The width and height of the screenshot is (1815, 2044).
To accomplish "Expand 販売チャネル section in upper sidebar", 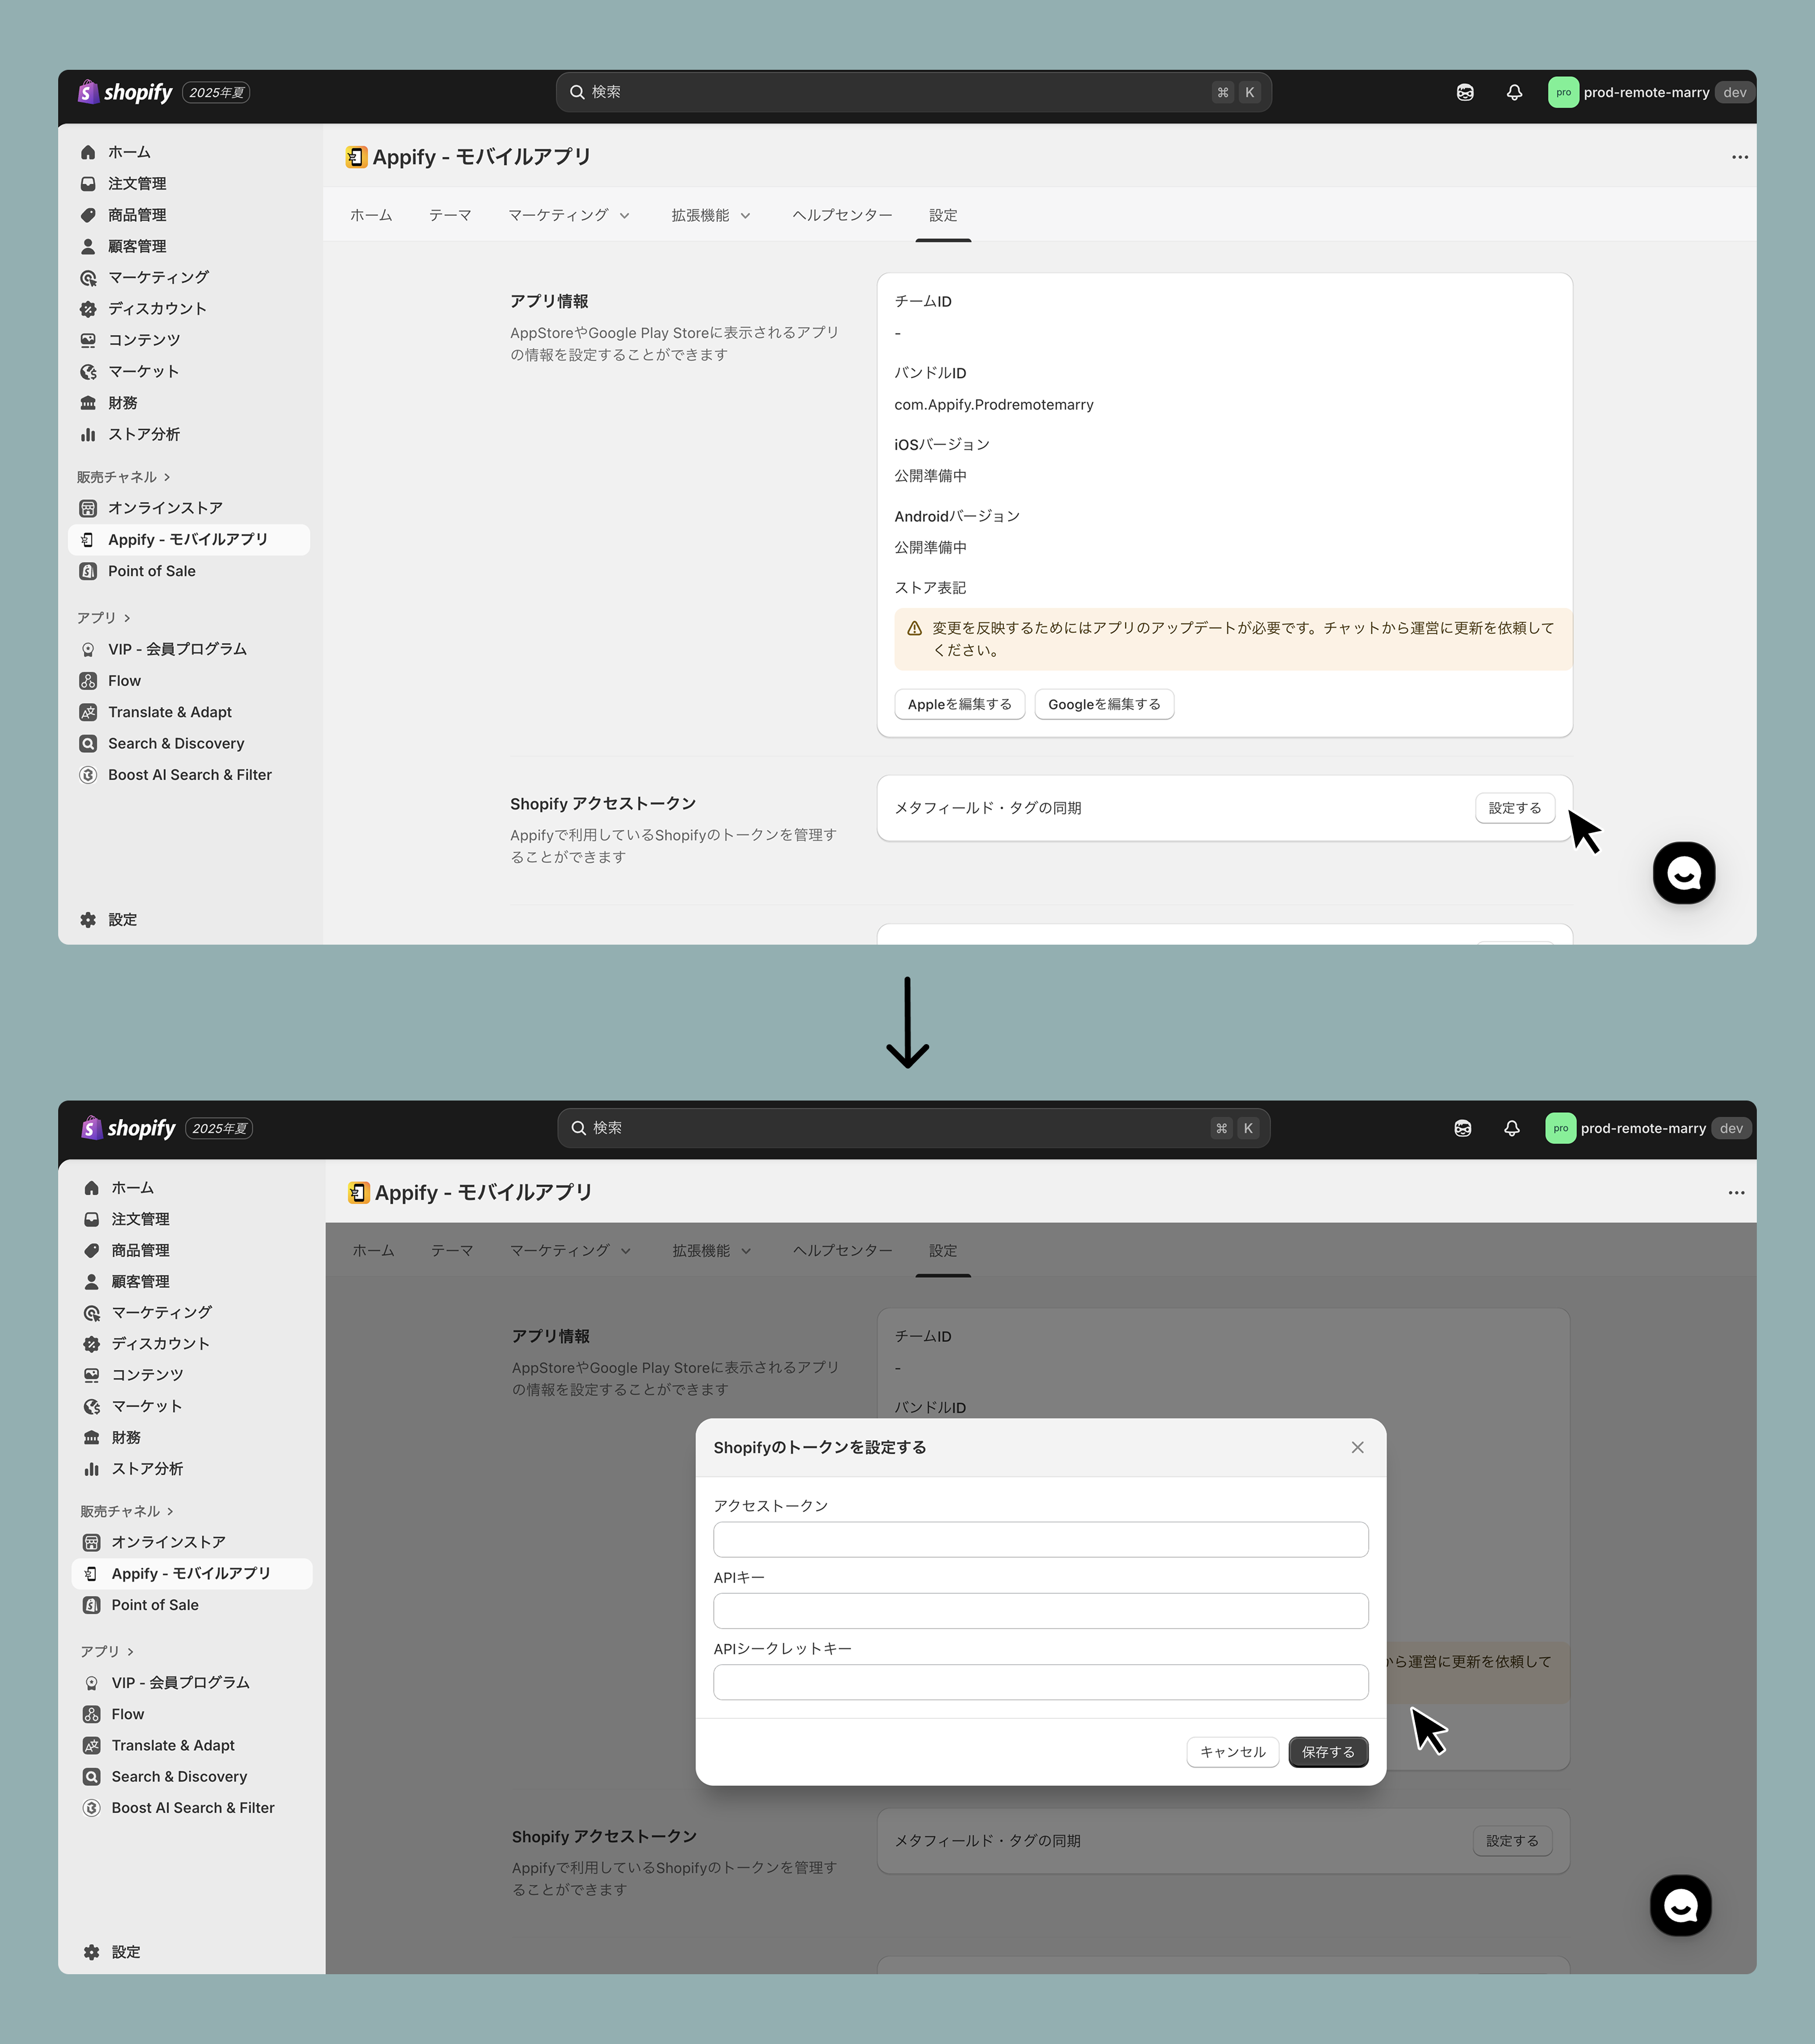I will pos(123,477).
